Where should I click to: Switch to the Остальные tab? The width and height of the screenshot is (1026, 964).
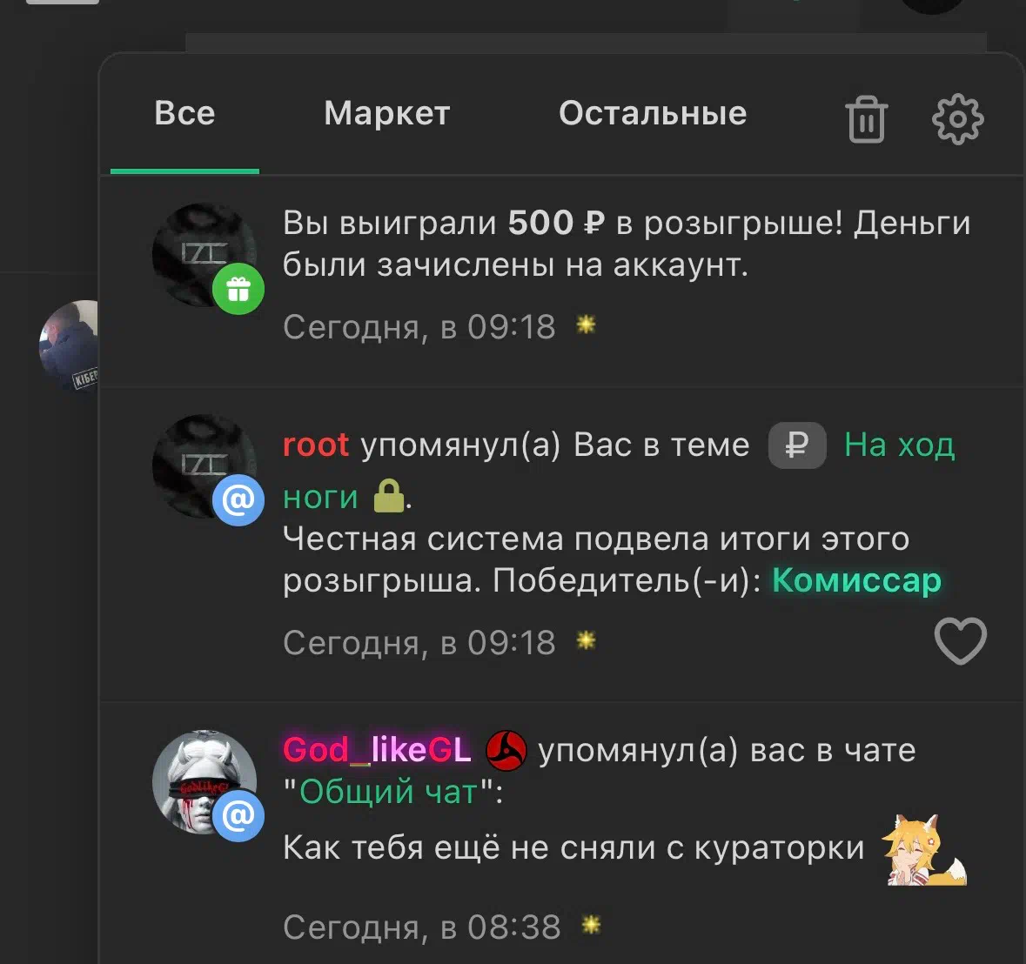click(x=653, y=113)
